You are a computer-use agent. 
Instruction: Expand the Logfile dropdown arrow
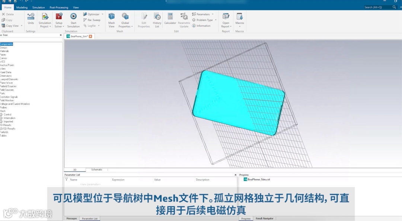pyautogui.click(x=99, y=26)
